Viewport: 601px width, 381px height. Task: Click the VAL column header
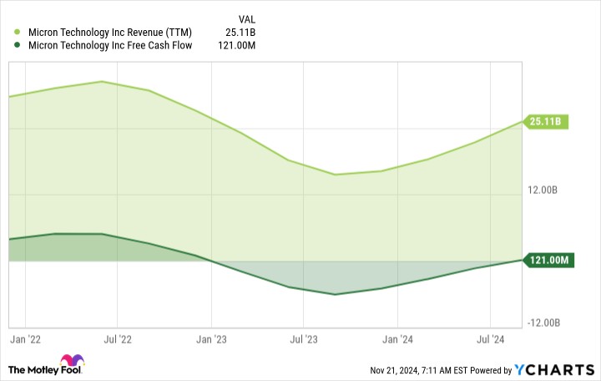tap(246, 19)
